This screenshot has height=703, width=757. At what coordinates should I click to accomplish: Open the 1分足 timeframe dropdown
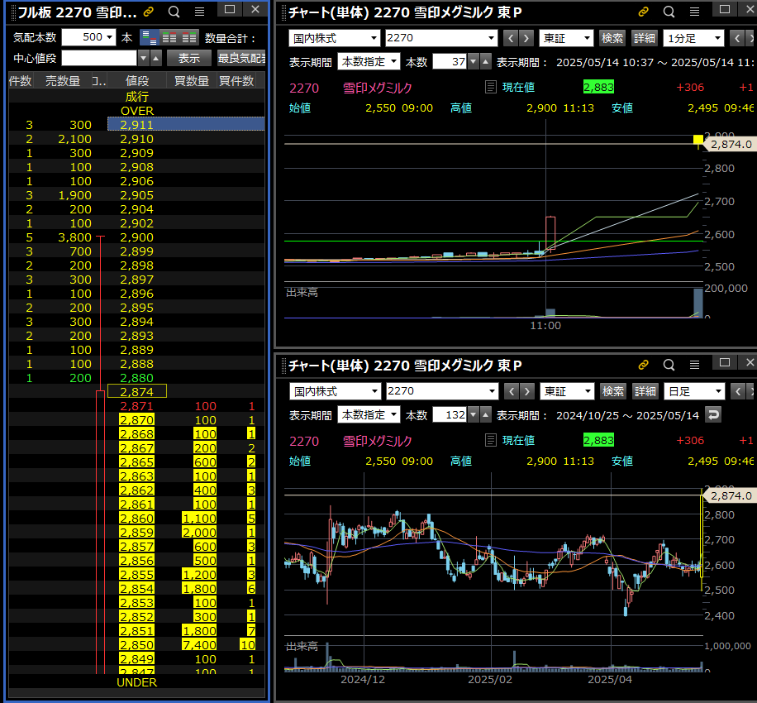pyautogui.click(x=693, y=38)
